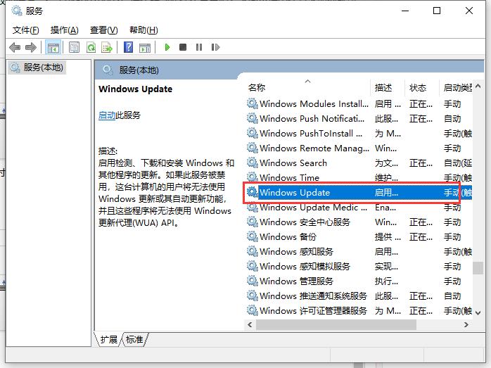Start the service with green play button
This screenshot has height=368, width=491.
[167, 47]
